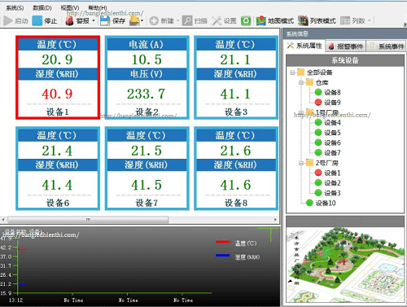Image resolution: width=407 pixels, height=307 pixels.
Task: Open the 系统(S) menu
Action: 15,8
